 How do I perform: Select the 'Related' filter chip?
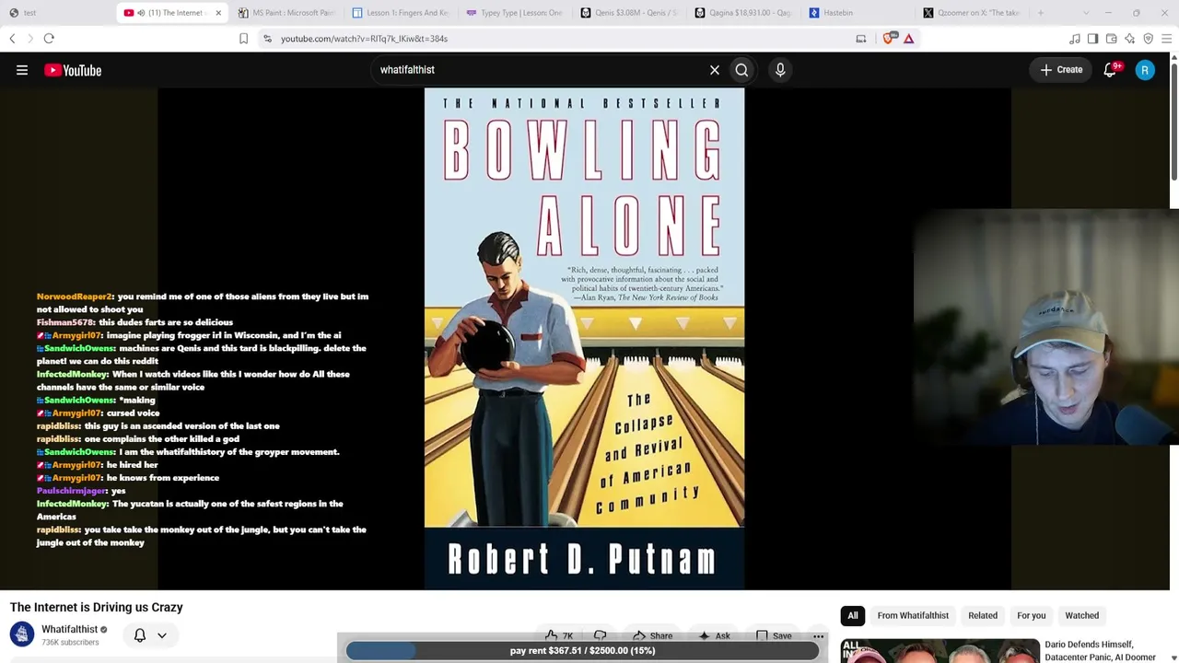pyautogui.click(x=983, y=615)
